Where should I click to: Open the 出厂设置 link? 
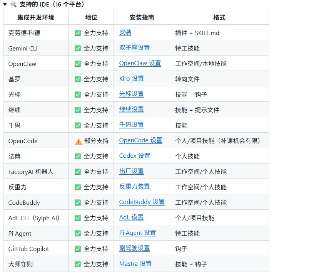click(x=131, y=171)
